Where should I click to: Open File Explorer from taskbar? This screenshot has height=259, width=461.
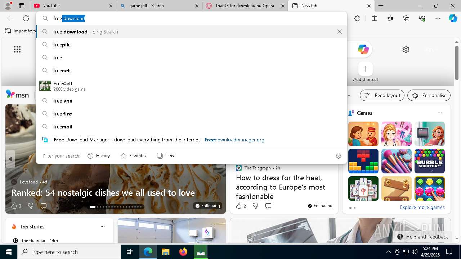click(x=165, y=252)
